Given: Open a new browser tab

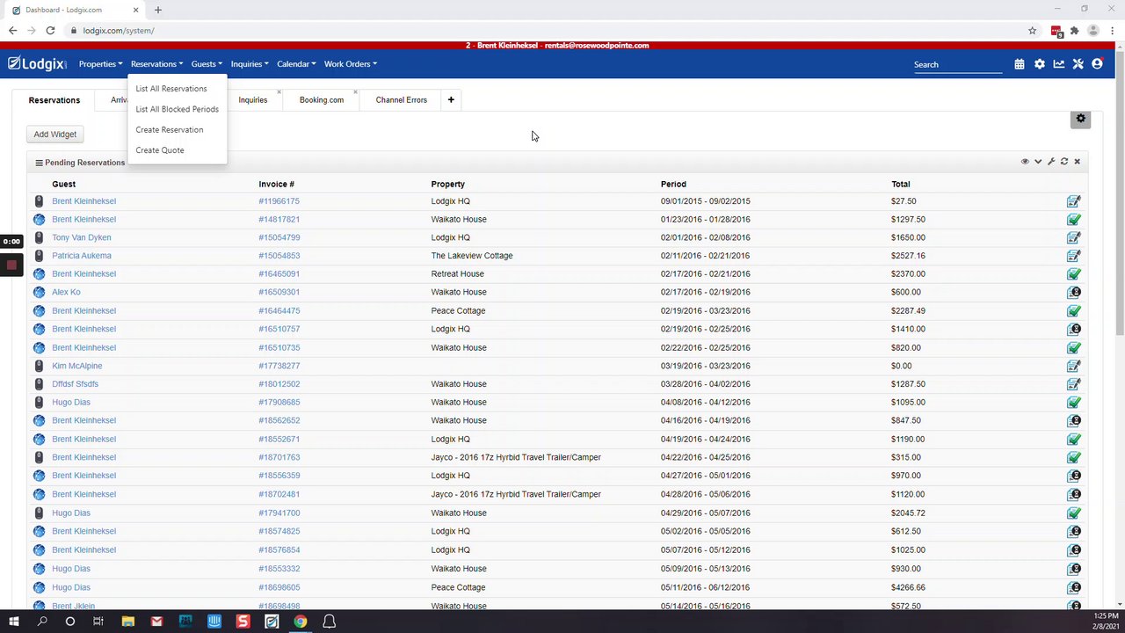Looking at the screenshot, I should (158, 10).
